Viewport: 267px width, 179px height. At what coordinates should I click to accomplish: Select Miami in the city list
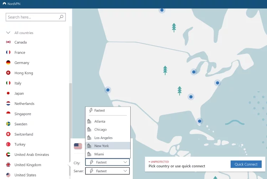pos(99,154)
